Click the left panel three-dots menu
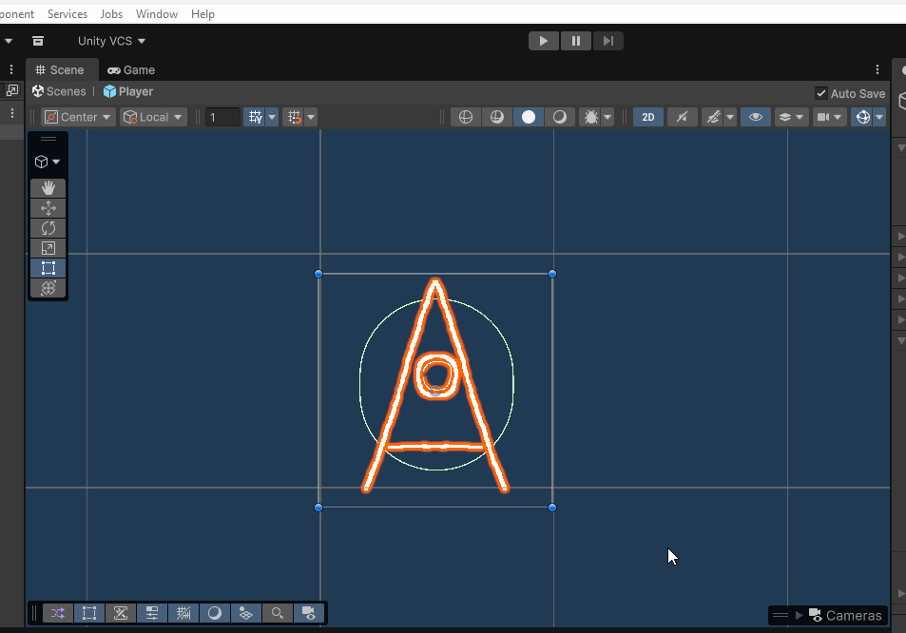 tap(11, 70)
